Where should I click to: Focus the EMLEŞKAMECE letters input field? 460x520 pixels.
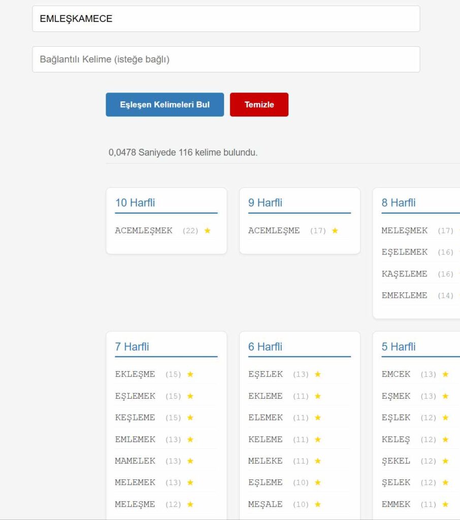[x=226, y=19]
